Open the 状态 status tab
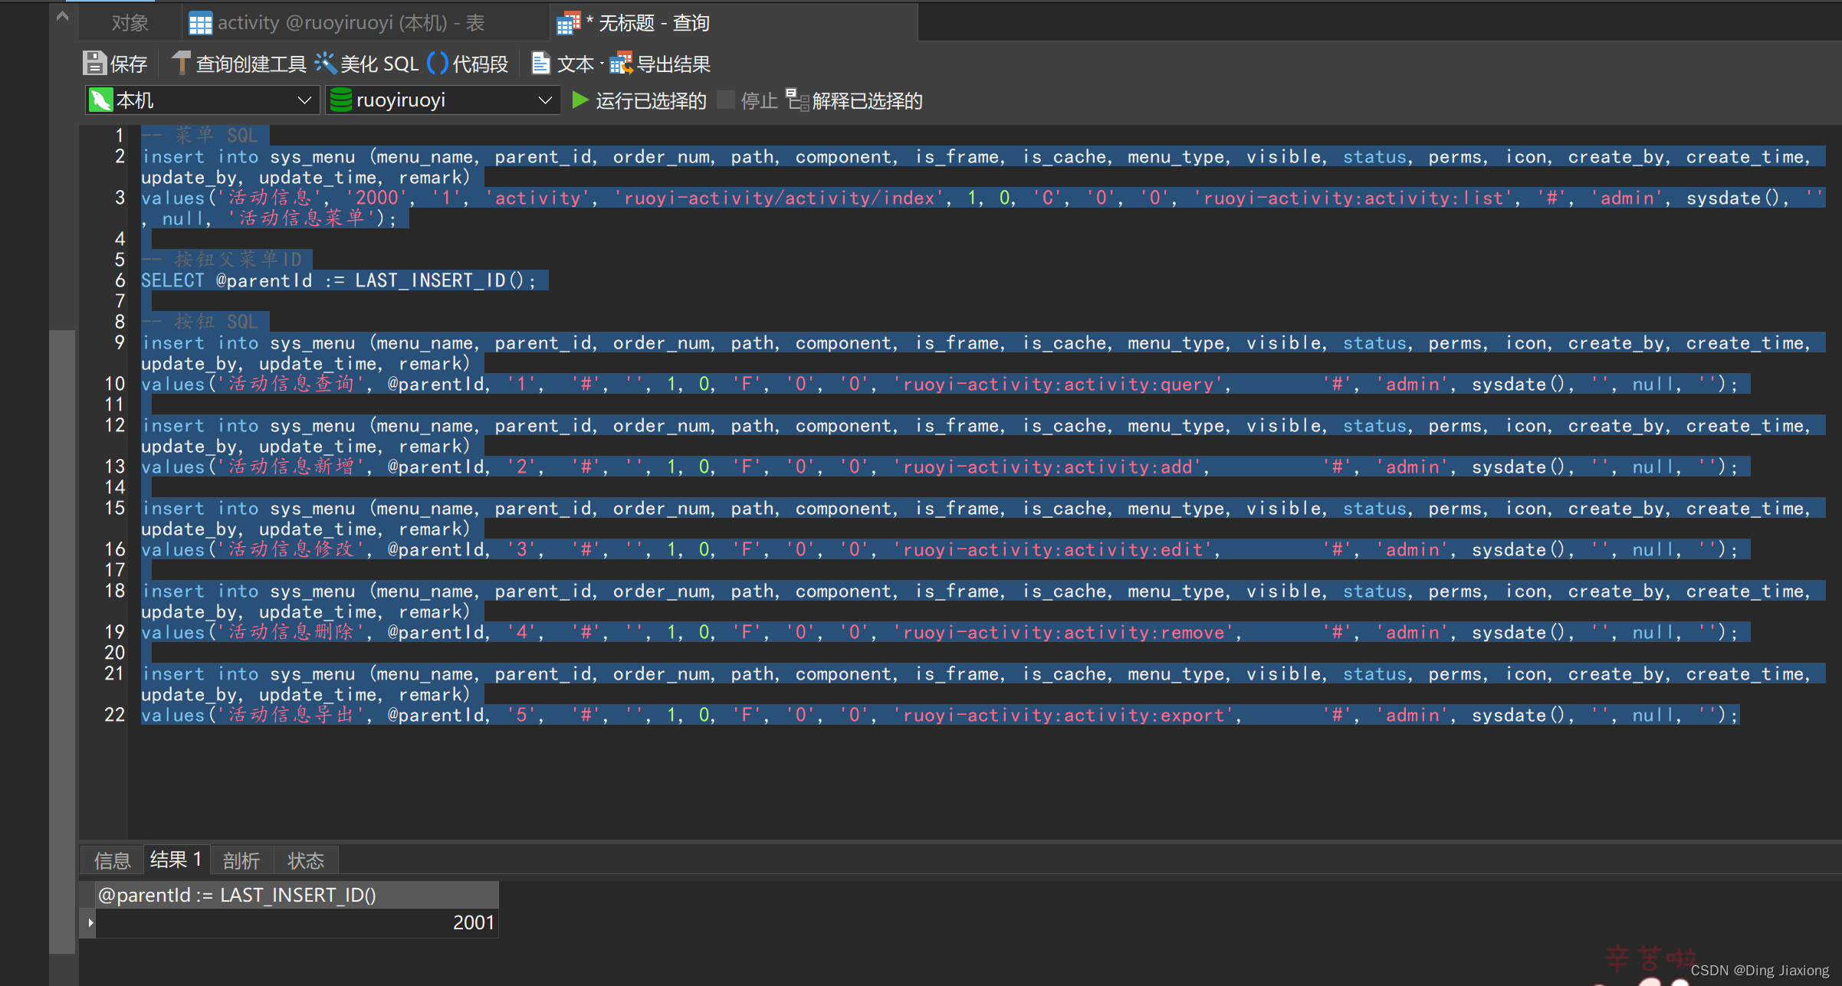 point(305,860)
